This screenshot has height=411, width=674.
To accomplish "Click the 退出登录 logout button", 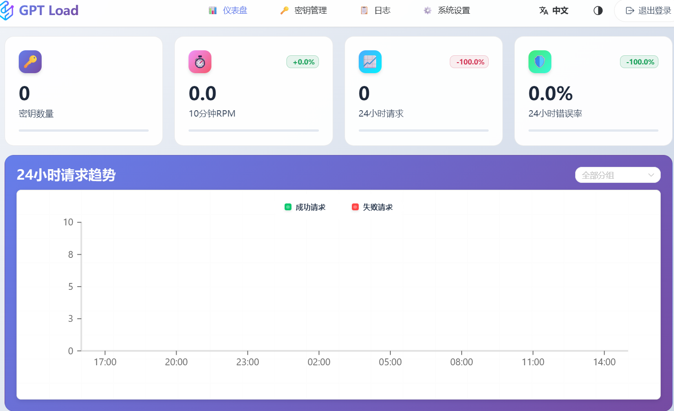I will (648, 11).
